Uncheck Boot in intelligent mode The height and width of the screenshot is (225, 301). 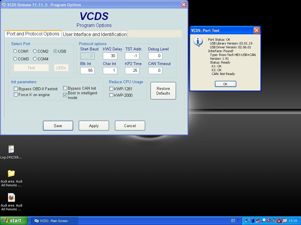point(65,95)
